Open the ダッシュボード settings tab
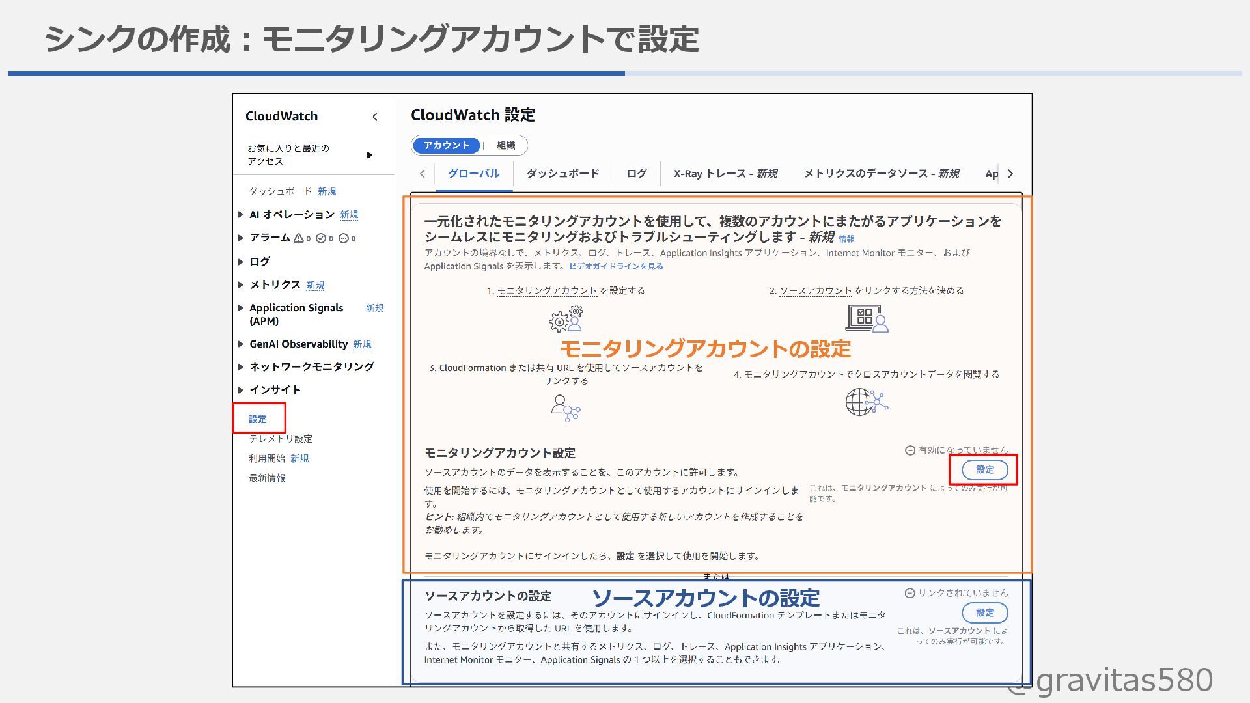1250x703 pixels. pos(562,174)
